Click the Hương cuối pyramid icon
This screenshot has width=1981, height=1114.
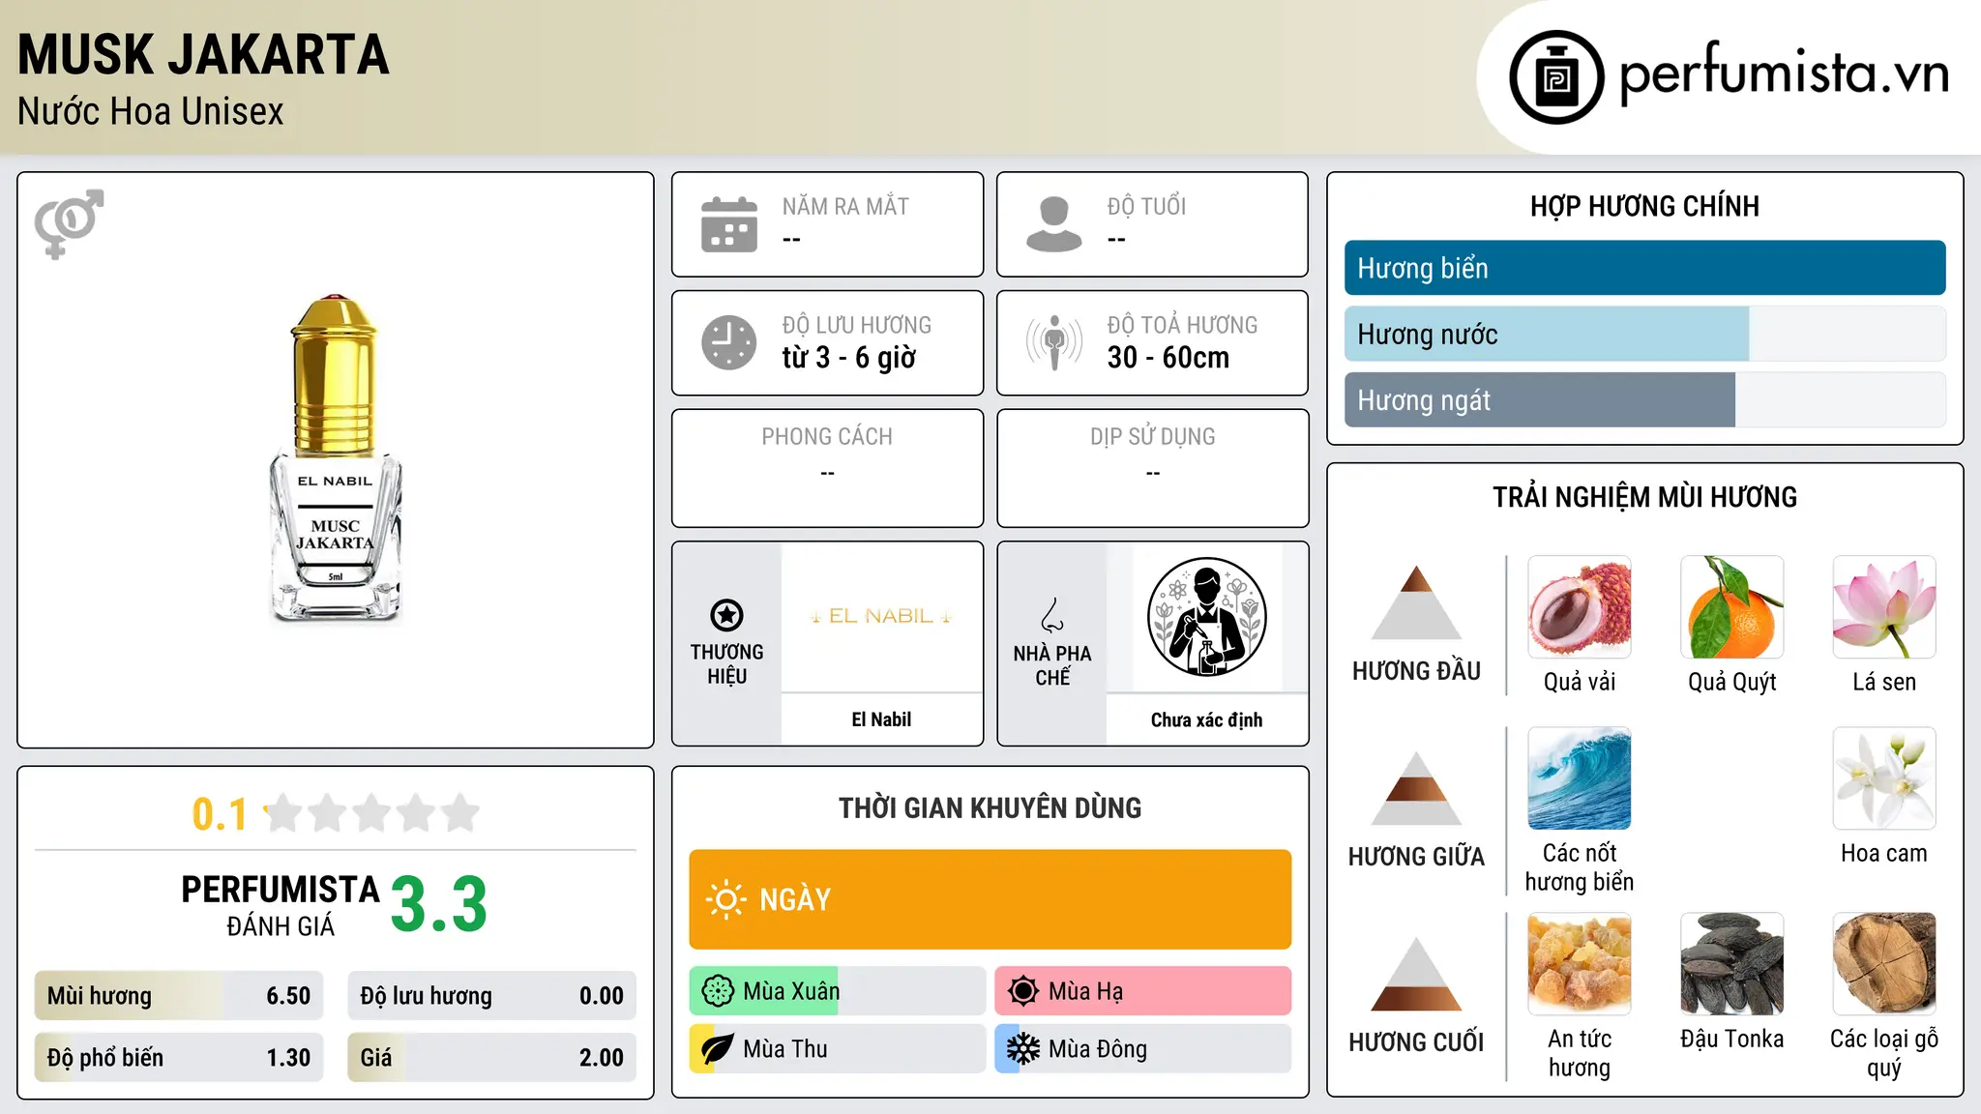coord(1416,974)
